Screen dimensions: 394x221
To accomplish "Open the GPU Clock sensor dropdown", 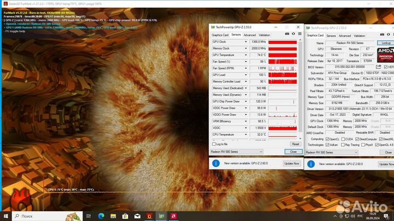I will point(246,42).
